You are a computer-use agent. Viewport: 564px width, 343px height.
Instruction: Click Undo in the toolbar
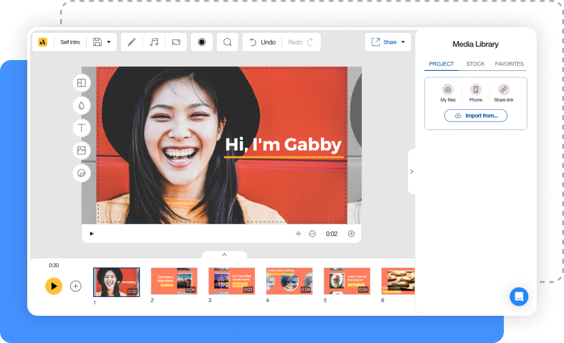tap(261, 42)
